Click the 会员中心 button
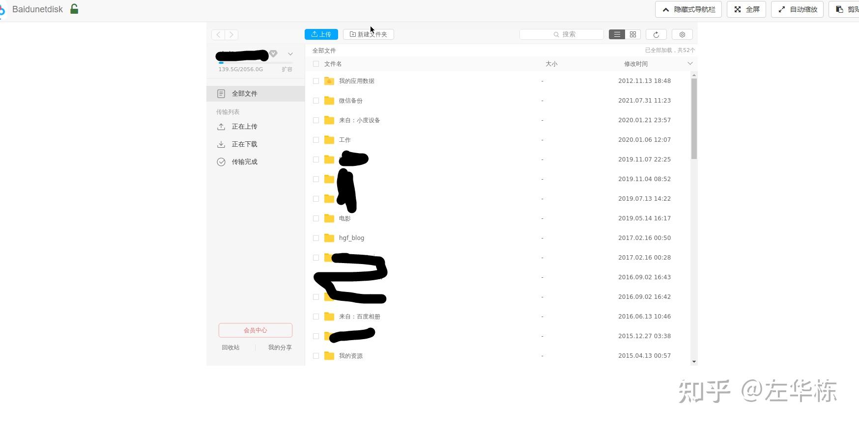Screen dimensions: 859x425 coord(256,330)
